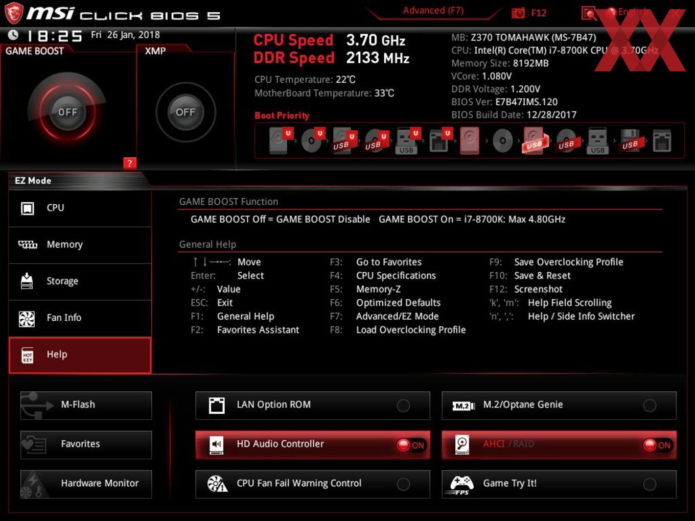The width and height of the screenshot is (695, 521).
Task: Open the Fan Info section
Action: click(80, 318)
